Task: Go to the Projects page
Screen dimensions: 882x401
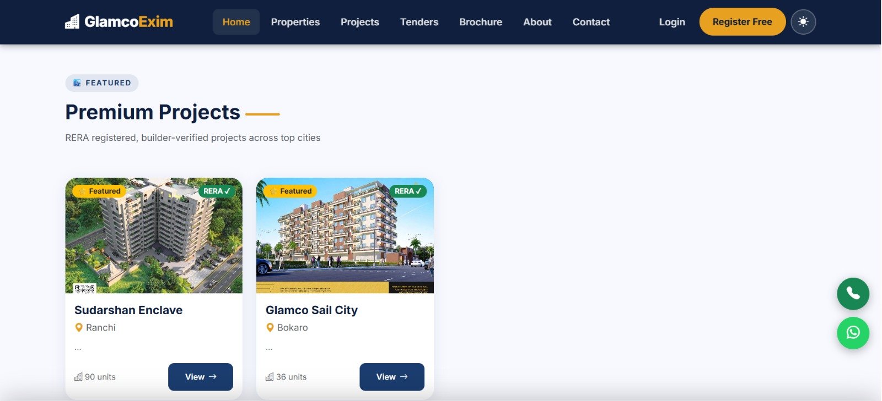Action: [x=360, y=22]
